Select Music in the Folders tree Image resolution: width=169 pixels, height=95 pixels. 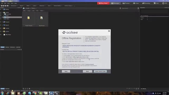[x=7, y=16]
